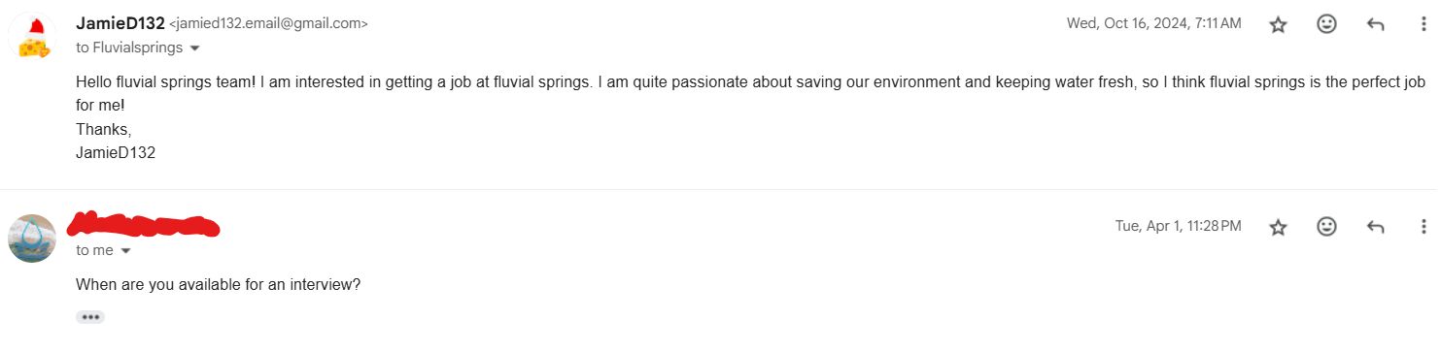
Task: Click the Tue, Apr 1 timestamp
Action: coord(1178,226)
